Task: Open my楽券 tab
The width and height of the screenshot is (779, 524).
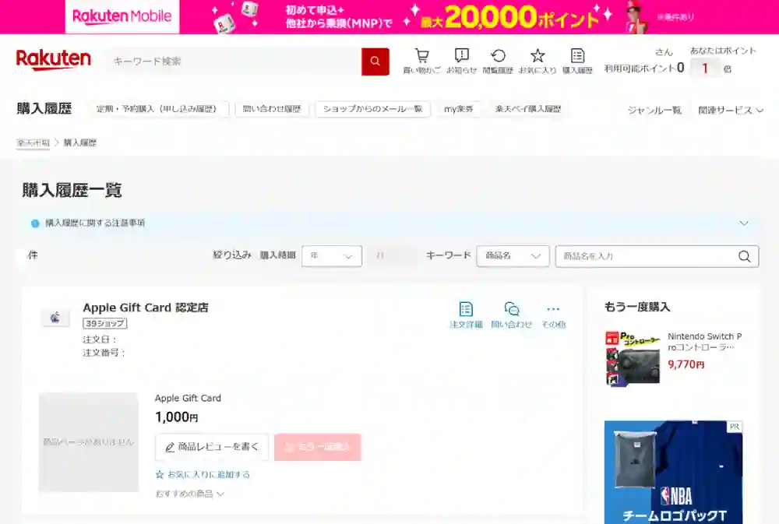Action: (458, 109)
